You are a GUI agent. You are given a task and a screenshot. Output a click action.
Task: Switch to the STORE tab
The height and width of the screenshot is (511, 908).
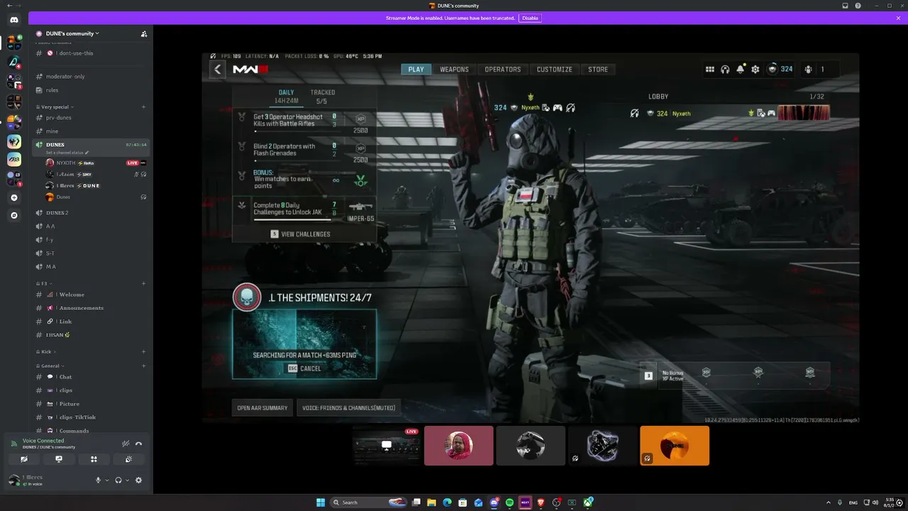point(598,70)
